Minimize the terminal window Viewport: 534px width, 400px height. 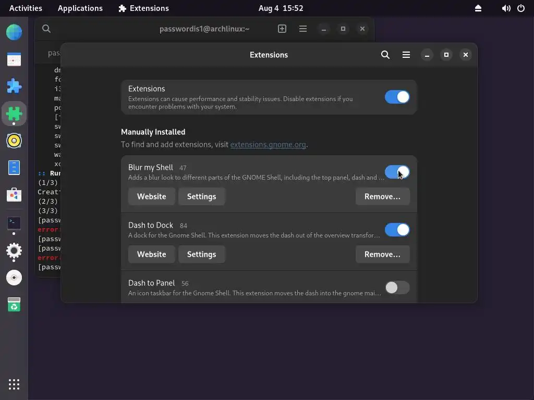coord(324,29)
